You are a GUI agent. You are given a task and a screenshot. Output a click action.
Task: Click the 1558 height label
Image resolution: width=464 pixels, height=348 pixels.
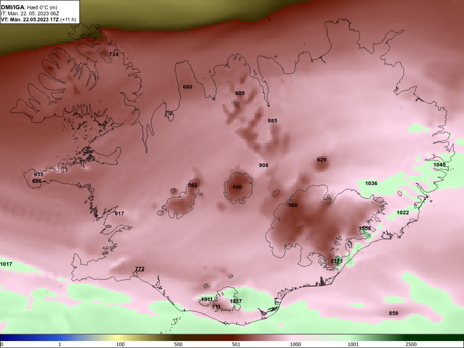[x=365, y=228]
